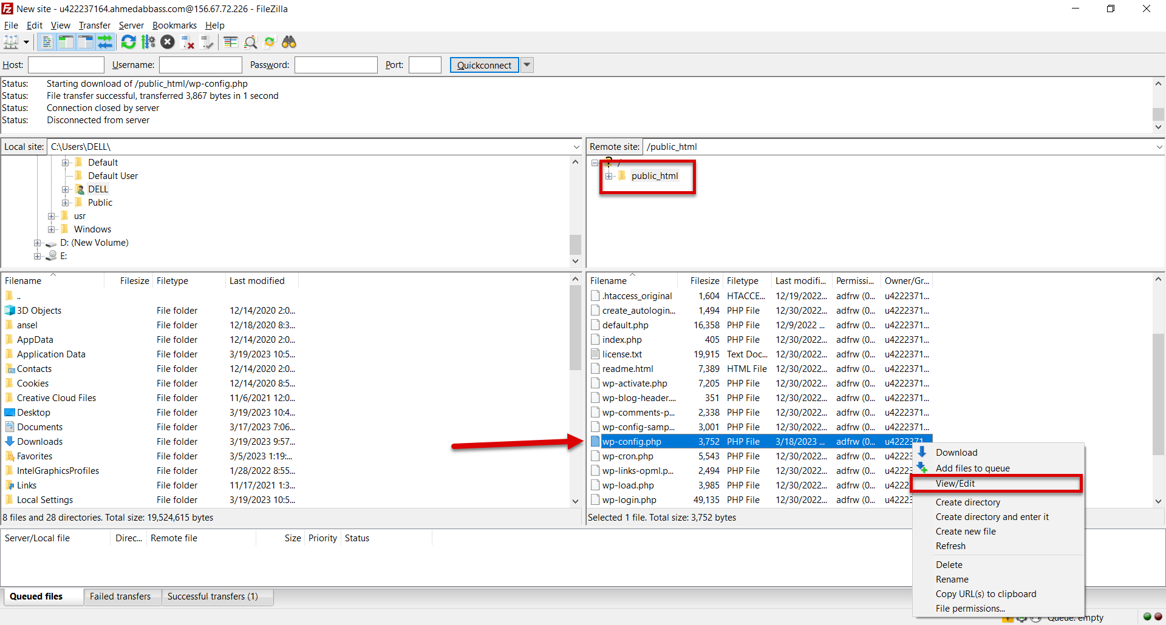Toggle directory comparison icon
1166x625 pixels.
pyautogui.click(x=250, y=42)
